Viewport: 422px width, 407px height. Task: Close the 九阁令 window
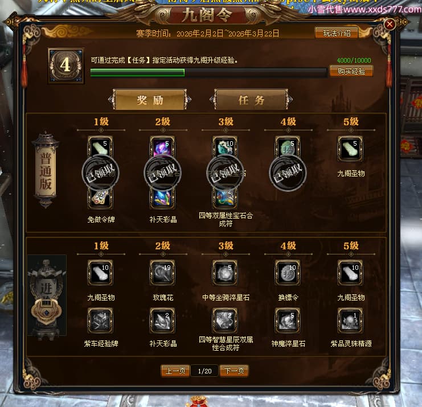(390, 24)
